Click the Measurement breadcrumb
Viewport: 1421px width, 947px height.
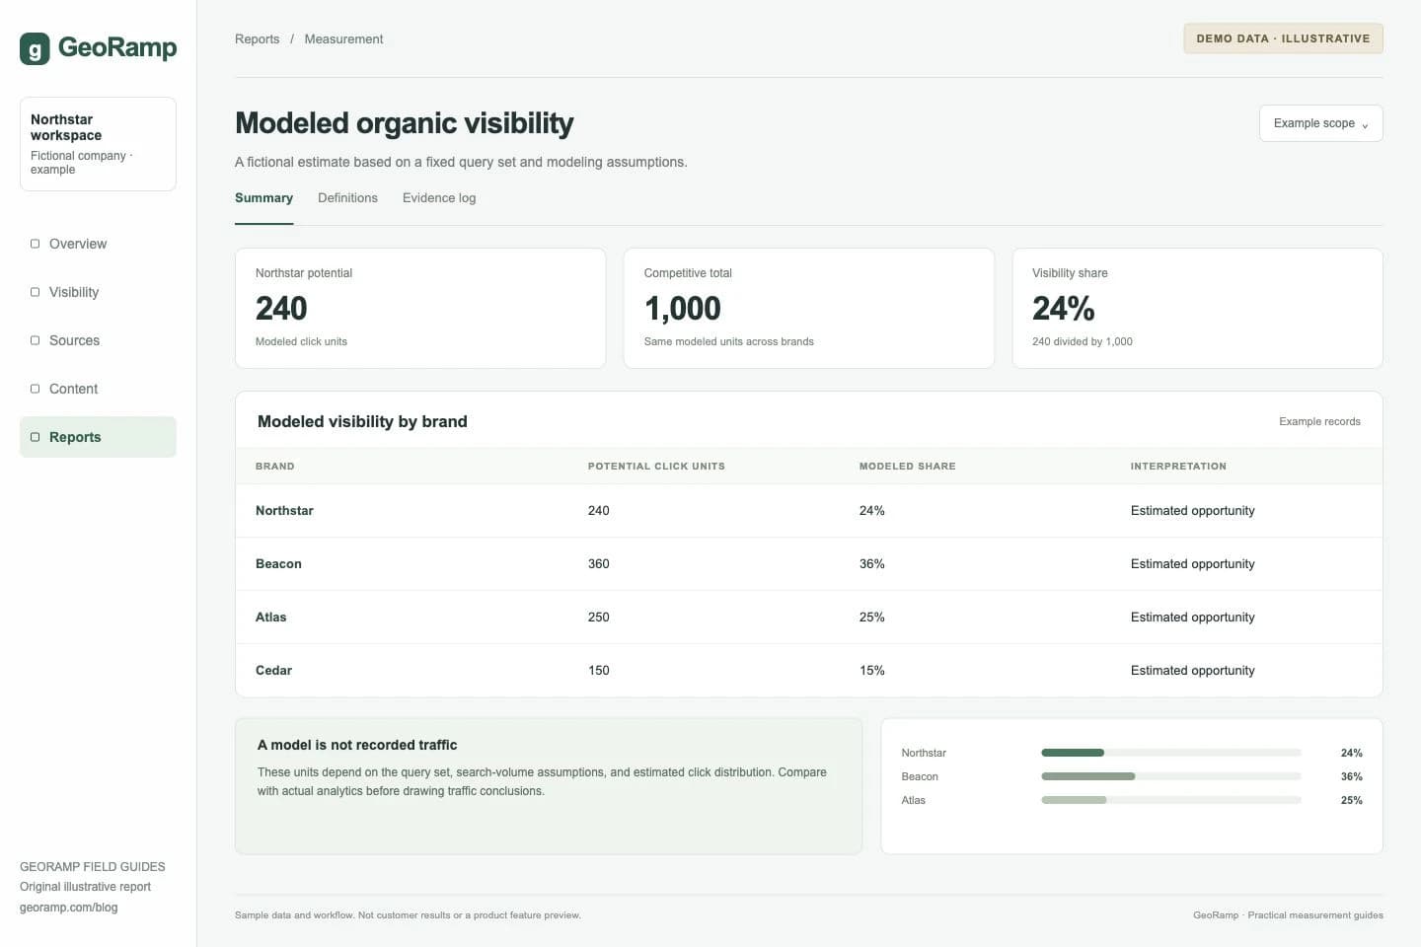[x=343, y=39]
